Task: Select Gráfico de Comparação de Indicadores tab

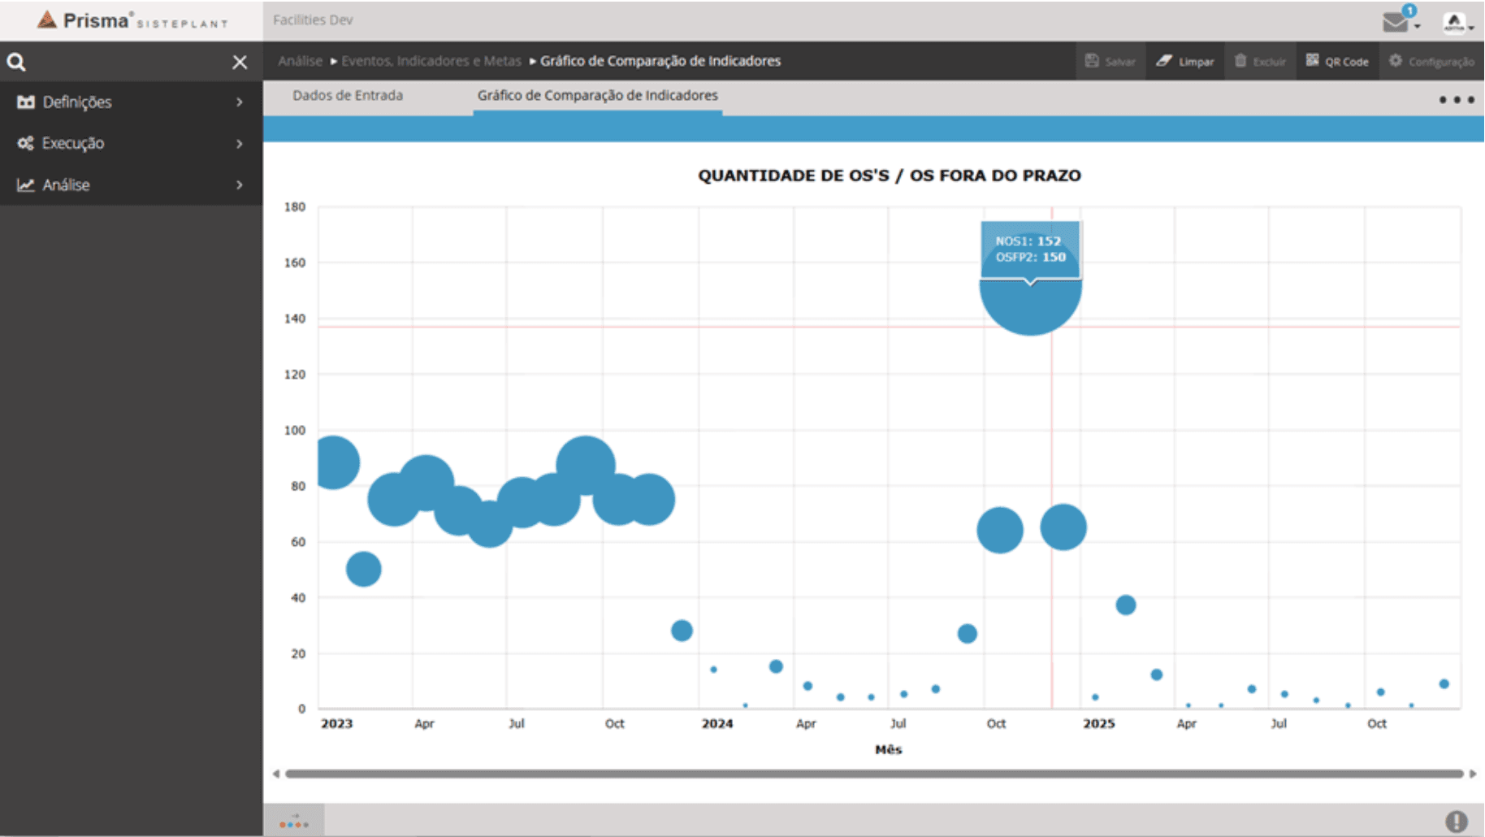Action: [597, 95]
